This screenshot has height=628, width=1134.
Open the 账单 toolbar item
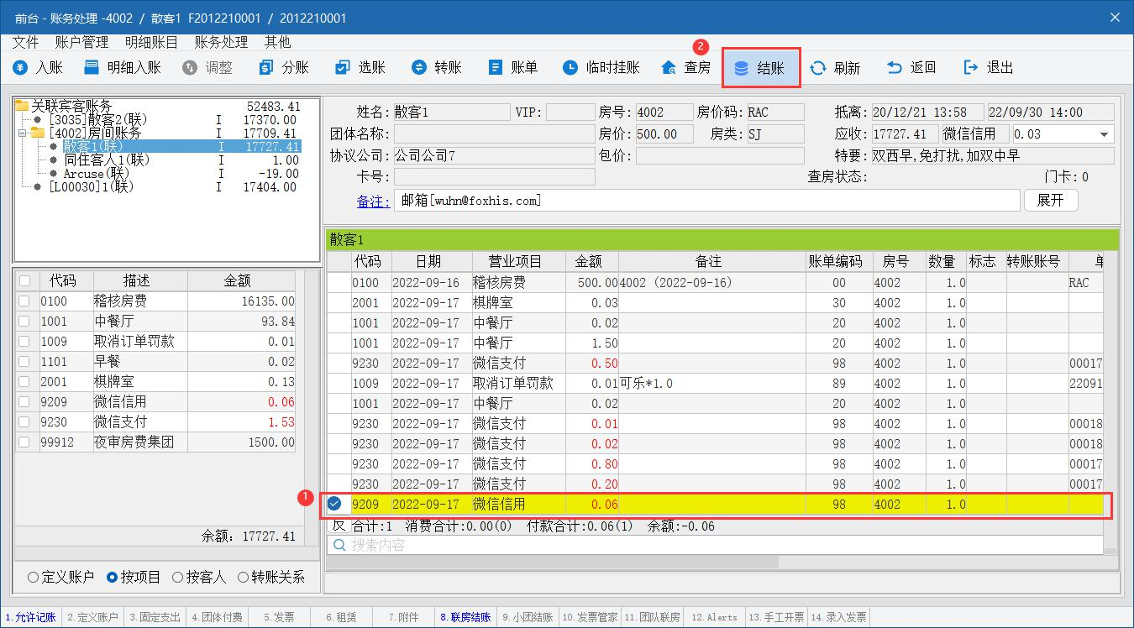512,68
